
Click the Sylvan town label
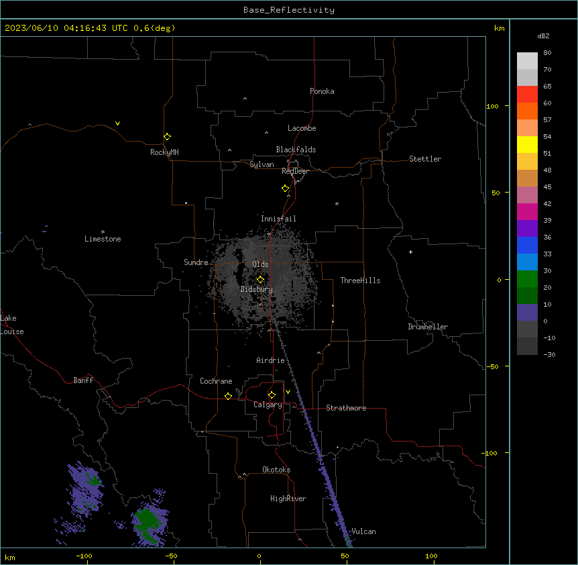pyautogui.click(x=262, y=164)
